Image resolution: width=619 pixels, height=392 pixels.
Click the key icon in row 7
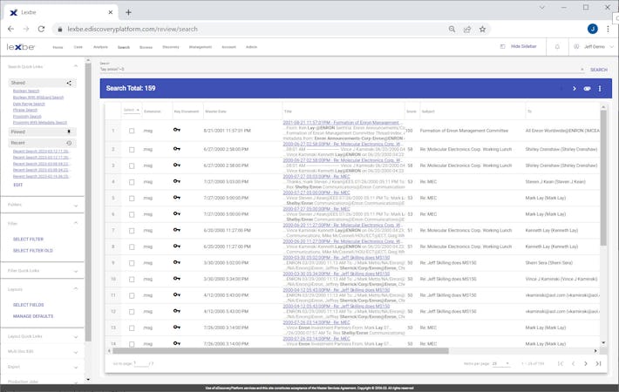tap(176, 230)
